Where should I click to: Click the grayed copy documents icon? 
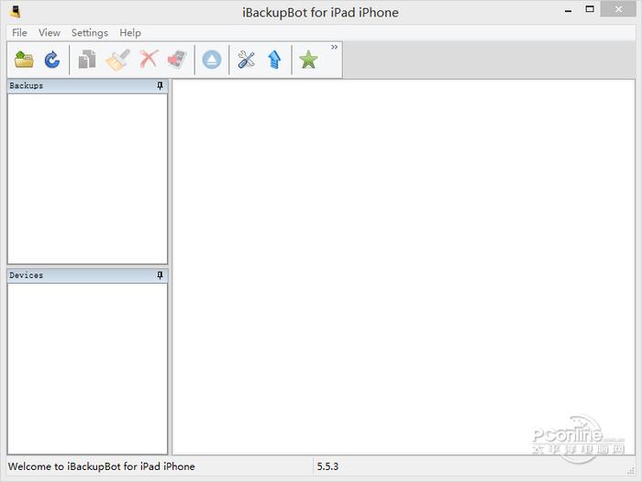pos(87,60)
